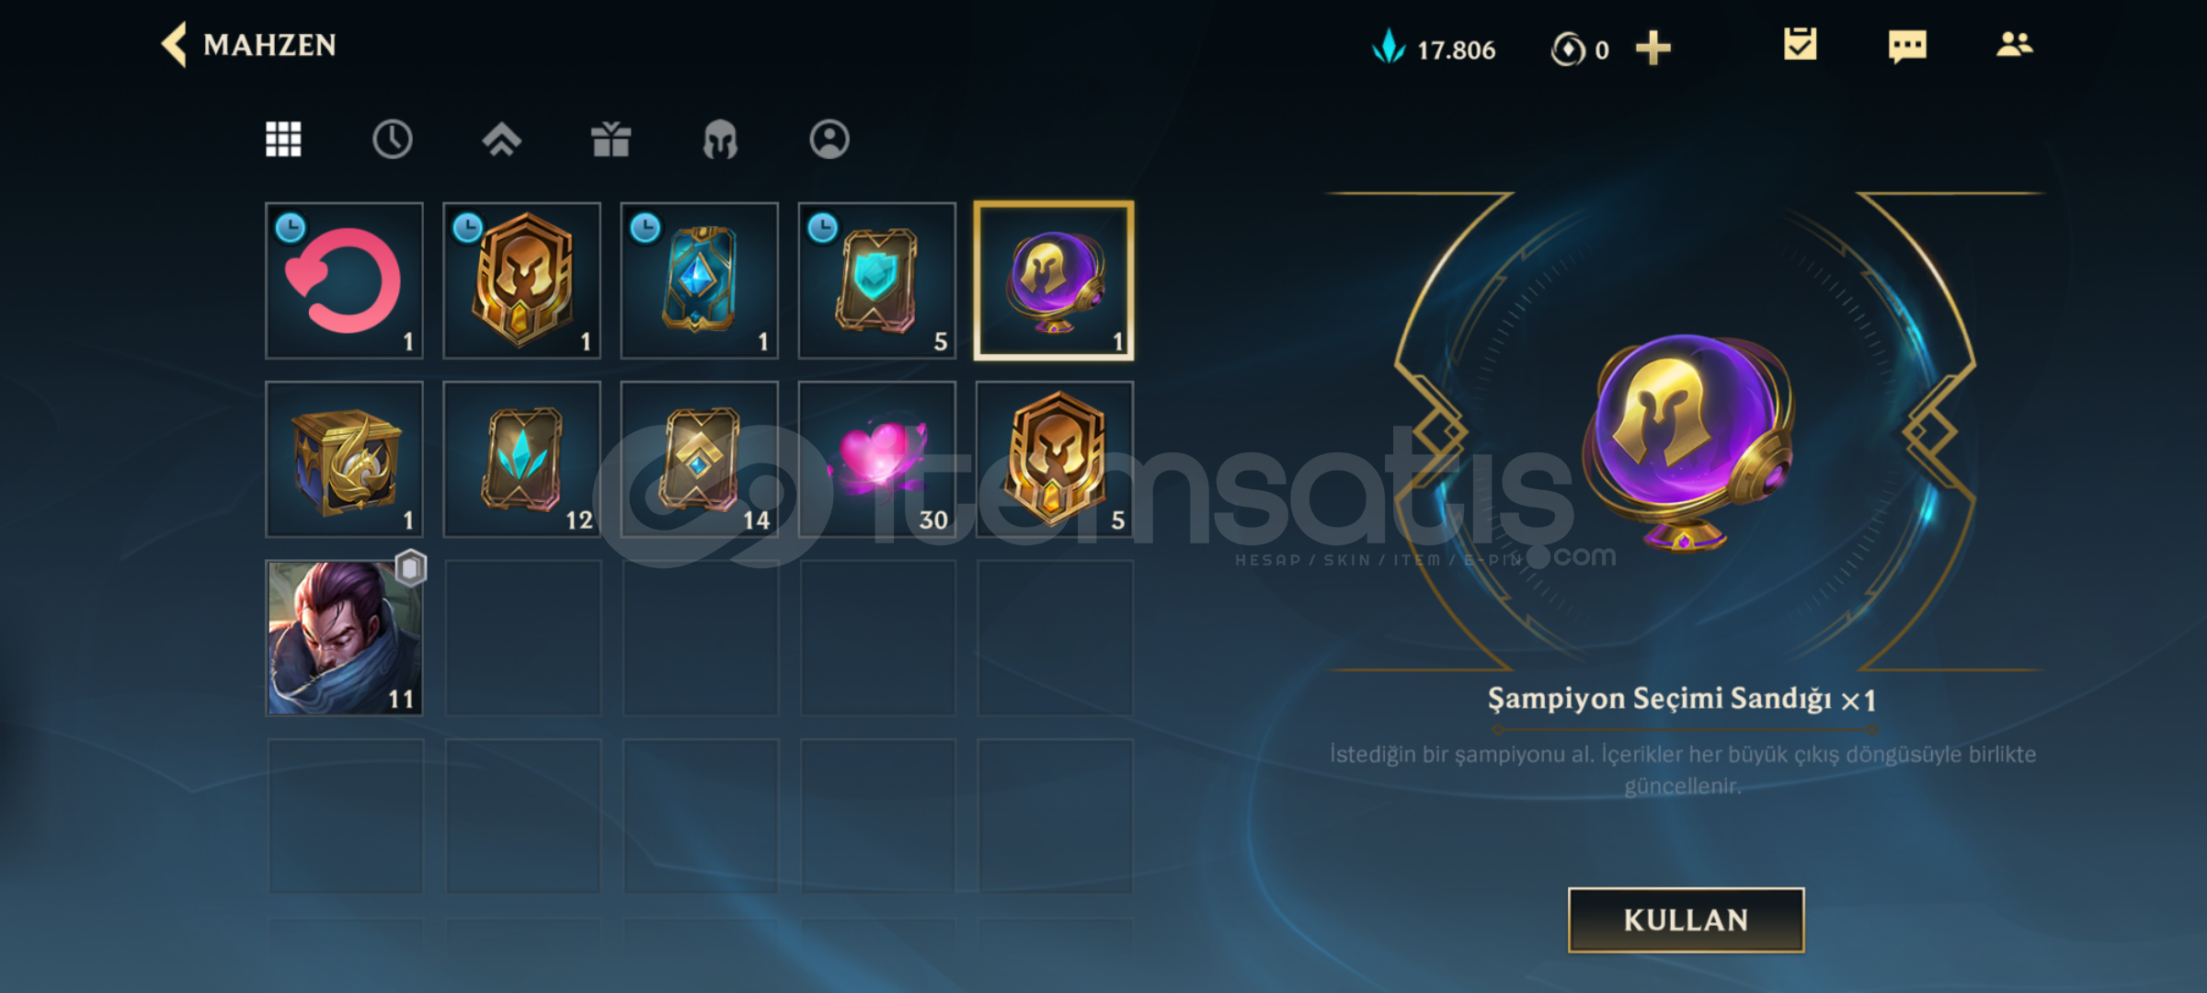
Task: Select the gold ornate chest item
Action: (x=344, y=459)
